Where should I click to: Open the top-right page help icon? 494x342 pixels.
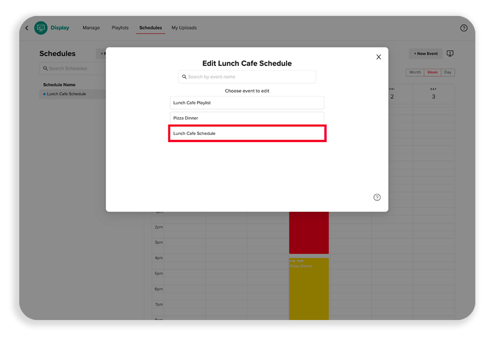(463, 28)
